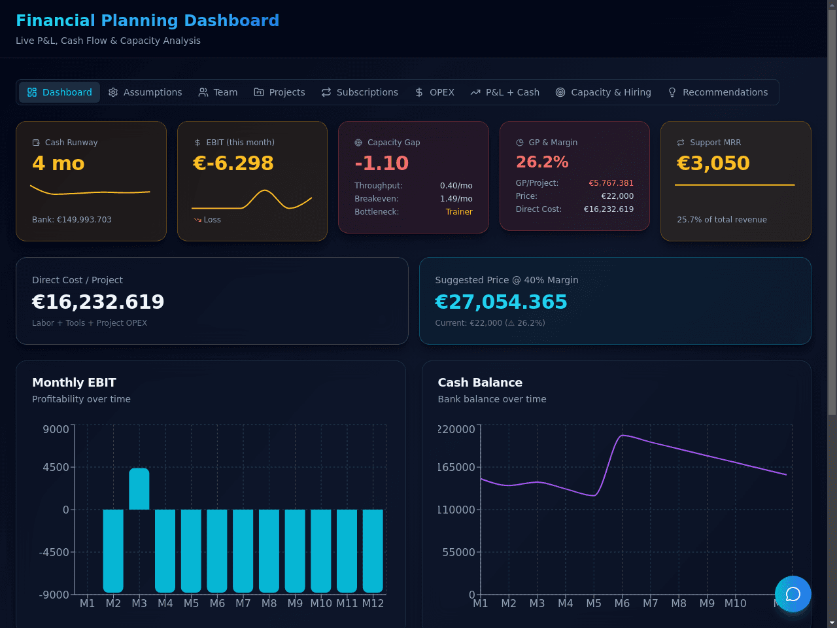The height and width of the screenshot is (628, 837).
Task: Click 25.7% of total revenue text
Action: (x=722, y=220)
